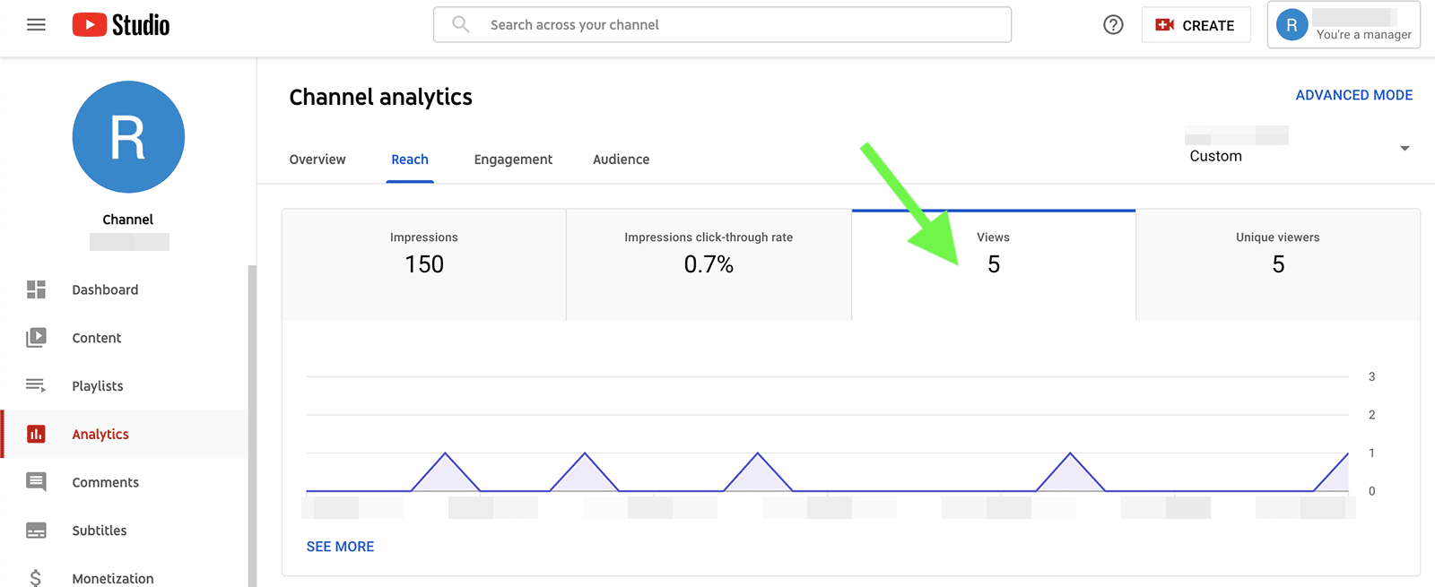Open the account menu in header
The height and width of the screenshot is (587, 1435).
pos(1343,25)
